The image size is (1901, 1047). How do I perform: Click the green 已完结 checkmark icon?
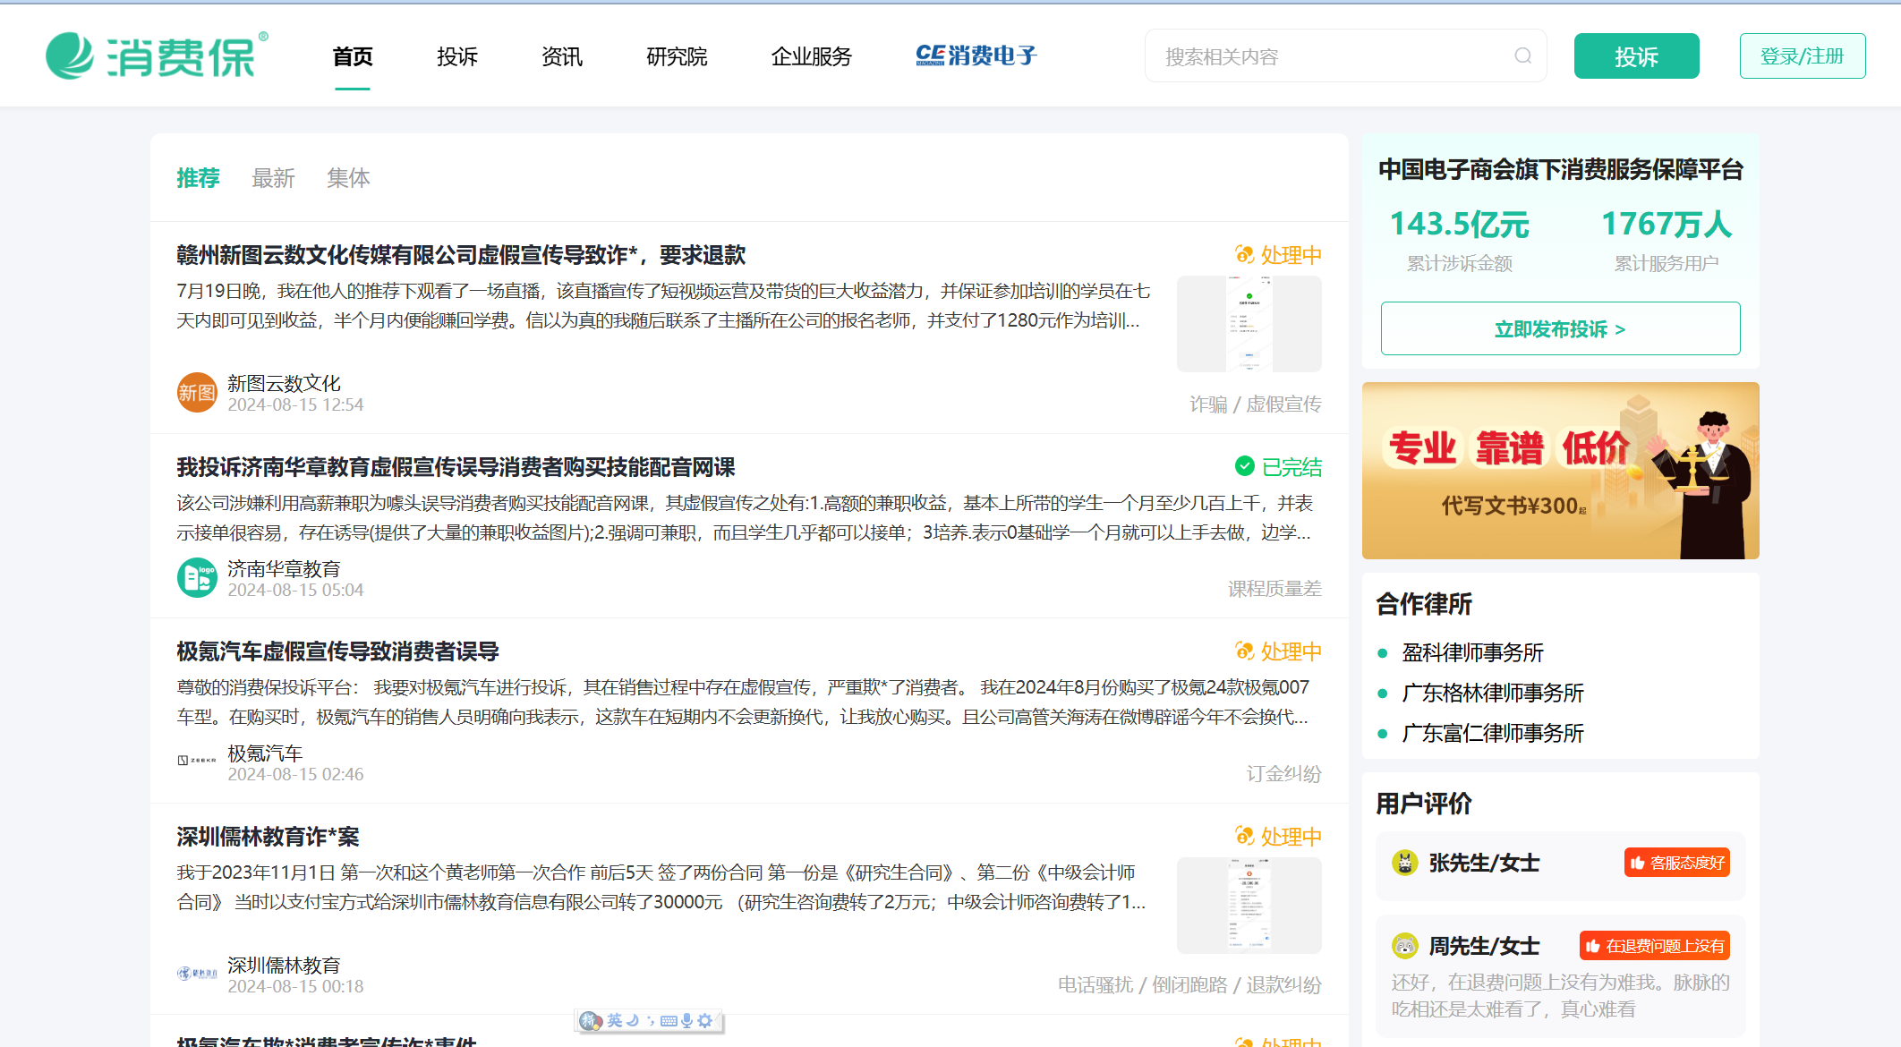1244,466
